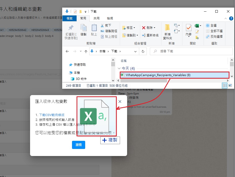This screenshot has height=177, width=235.
Task: Click the Copy (複製) ribbon icon
Action: coord(83,28)
